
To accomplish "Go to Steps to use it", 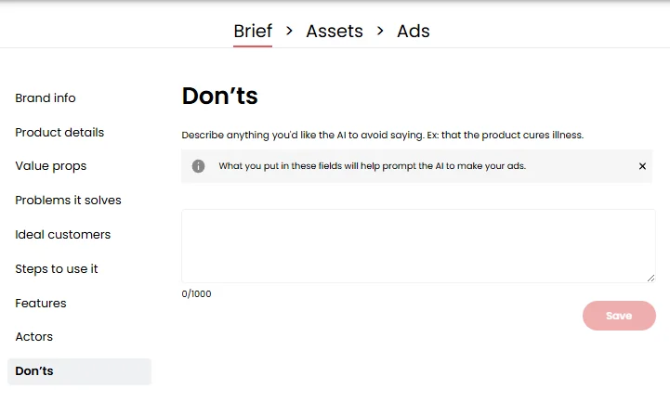I will (x=57, y=269).
